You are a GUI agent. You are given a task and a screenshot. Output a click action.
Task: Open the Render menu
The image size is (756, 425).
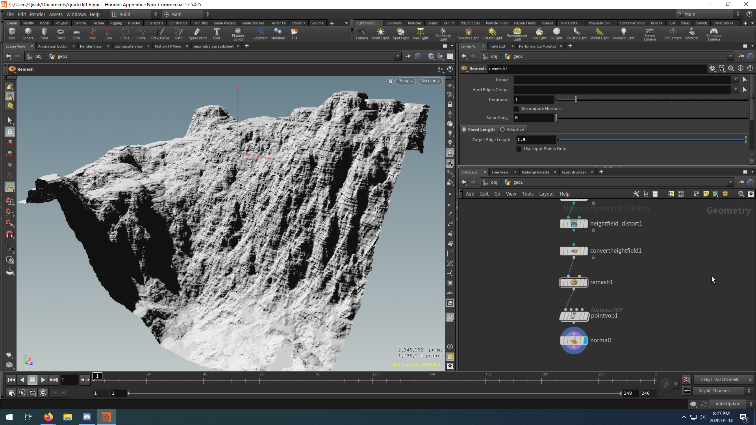coord(37,14)
